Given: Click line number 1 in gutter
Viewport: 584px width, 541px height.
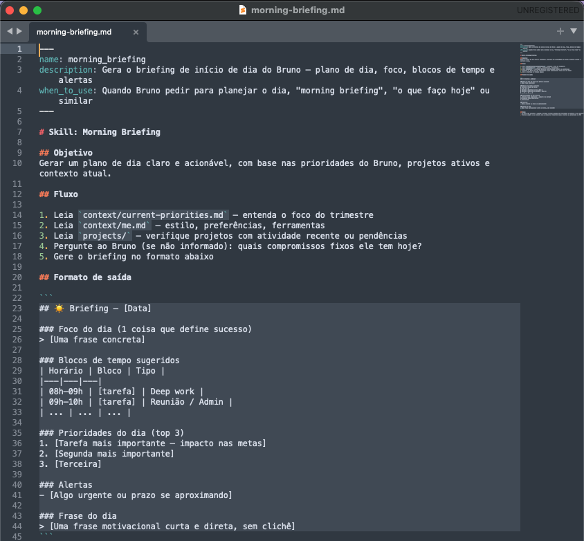Looking at the screenshot, I should [19, 49].
